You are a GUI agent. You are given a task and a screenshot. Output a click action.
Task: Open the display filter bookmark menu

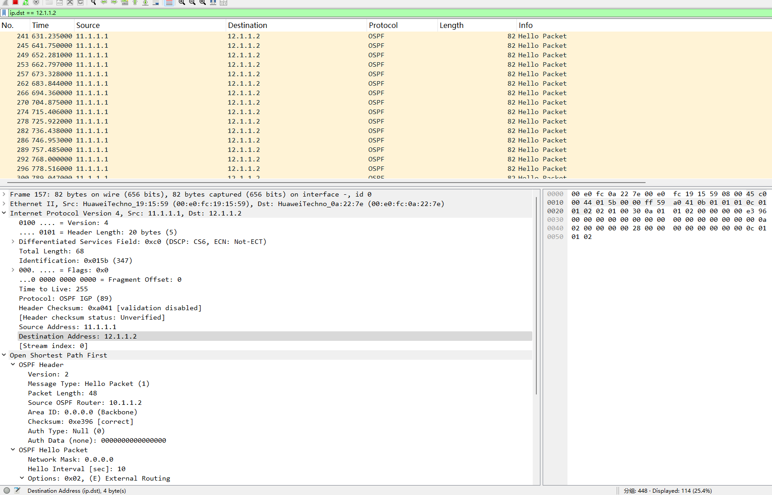pos(5,13)
